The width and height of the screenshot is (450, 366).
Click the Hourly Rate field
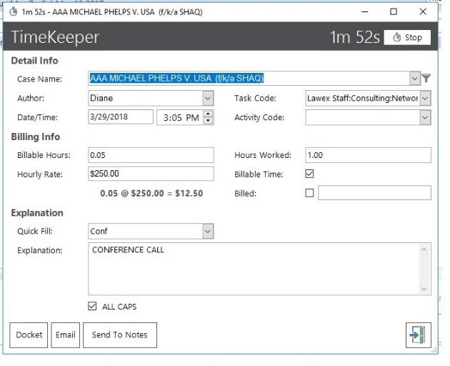point(151,174)
